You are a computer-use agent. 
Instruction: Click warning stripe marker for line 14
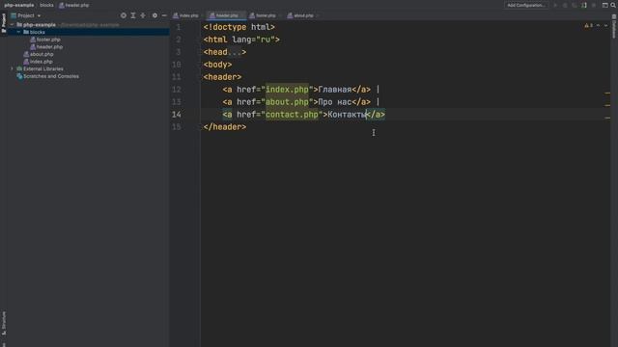[607, 118]
